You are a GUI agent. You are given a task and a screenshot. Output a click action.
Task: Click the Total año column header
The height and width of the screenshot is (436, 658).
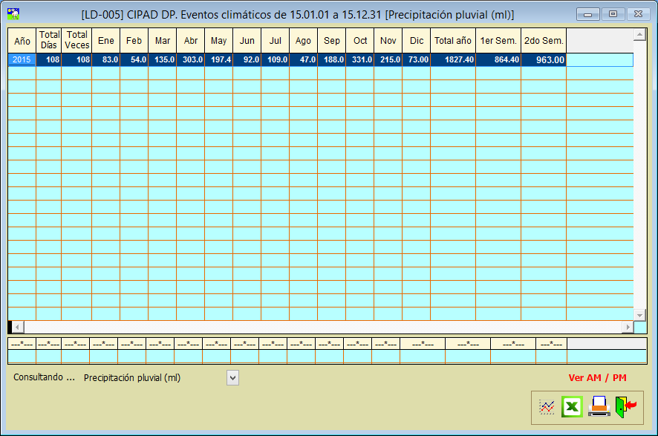453,41
